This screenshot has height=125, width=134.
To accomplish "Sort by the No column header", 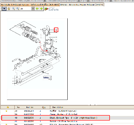I will click(x=18, y=107).
